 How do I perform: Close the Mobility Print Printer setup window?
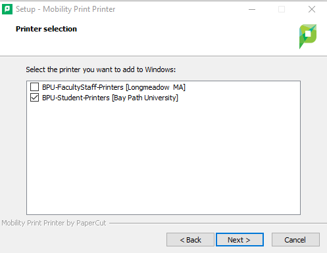[312, 9]
